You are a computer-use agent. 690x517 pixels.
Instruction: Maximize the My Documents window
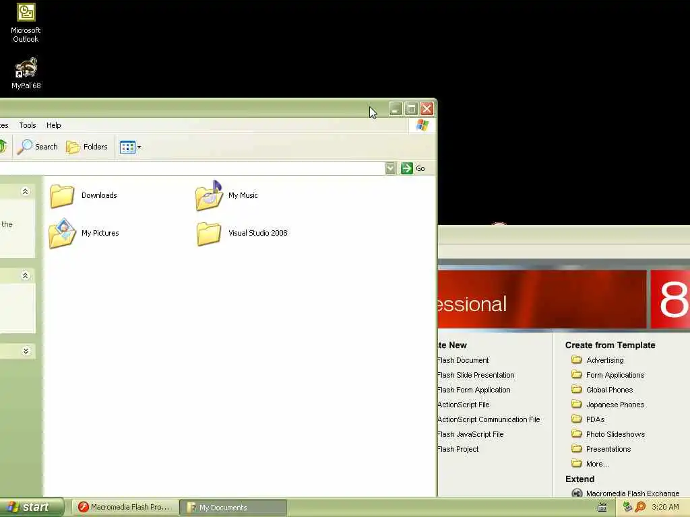[x=411, y=108]
